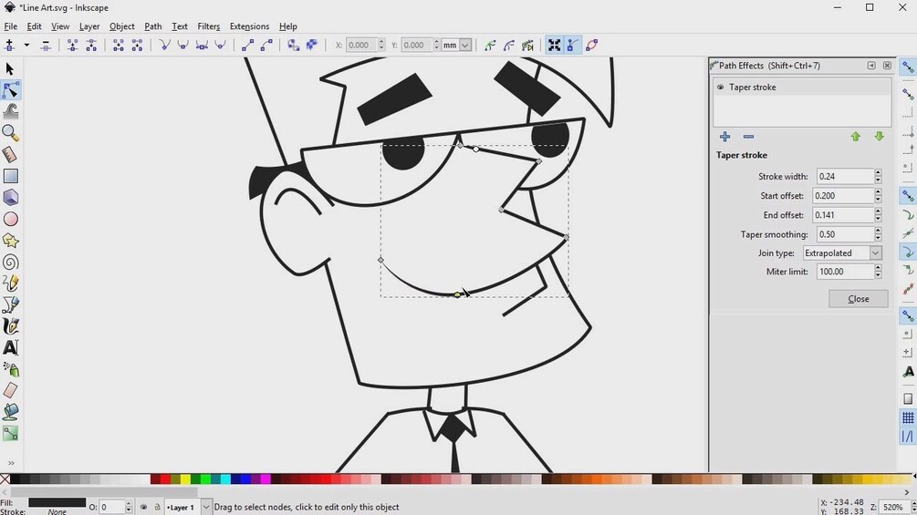Toggle Taper stroke effect visibility eye

click(x=721, y=87)
